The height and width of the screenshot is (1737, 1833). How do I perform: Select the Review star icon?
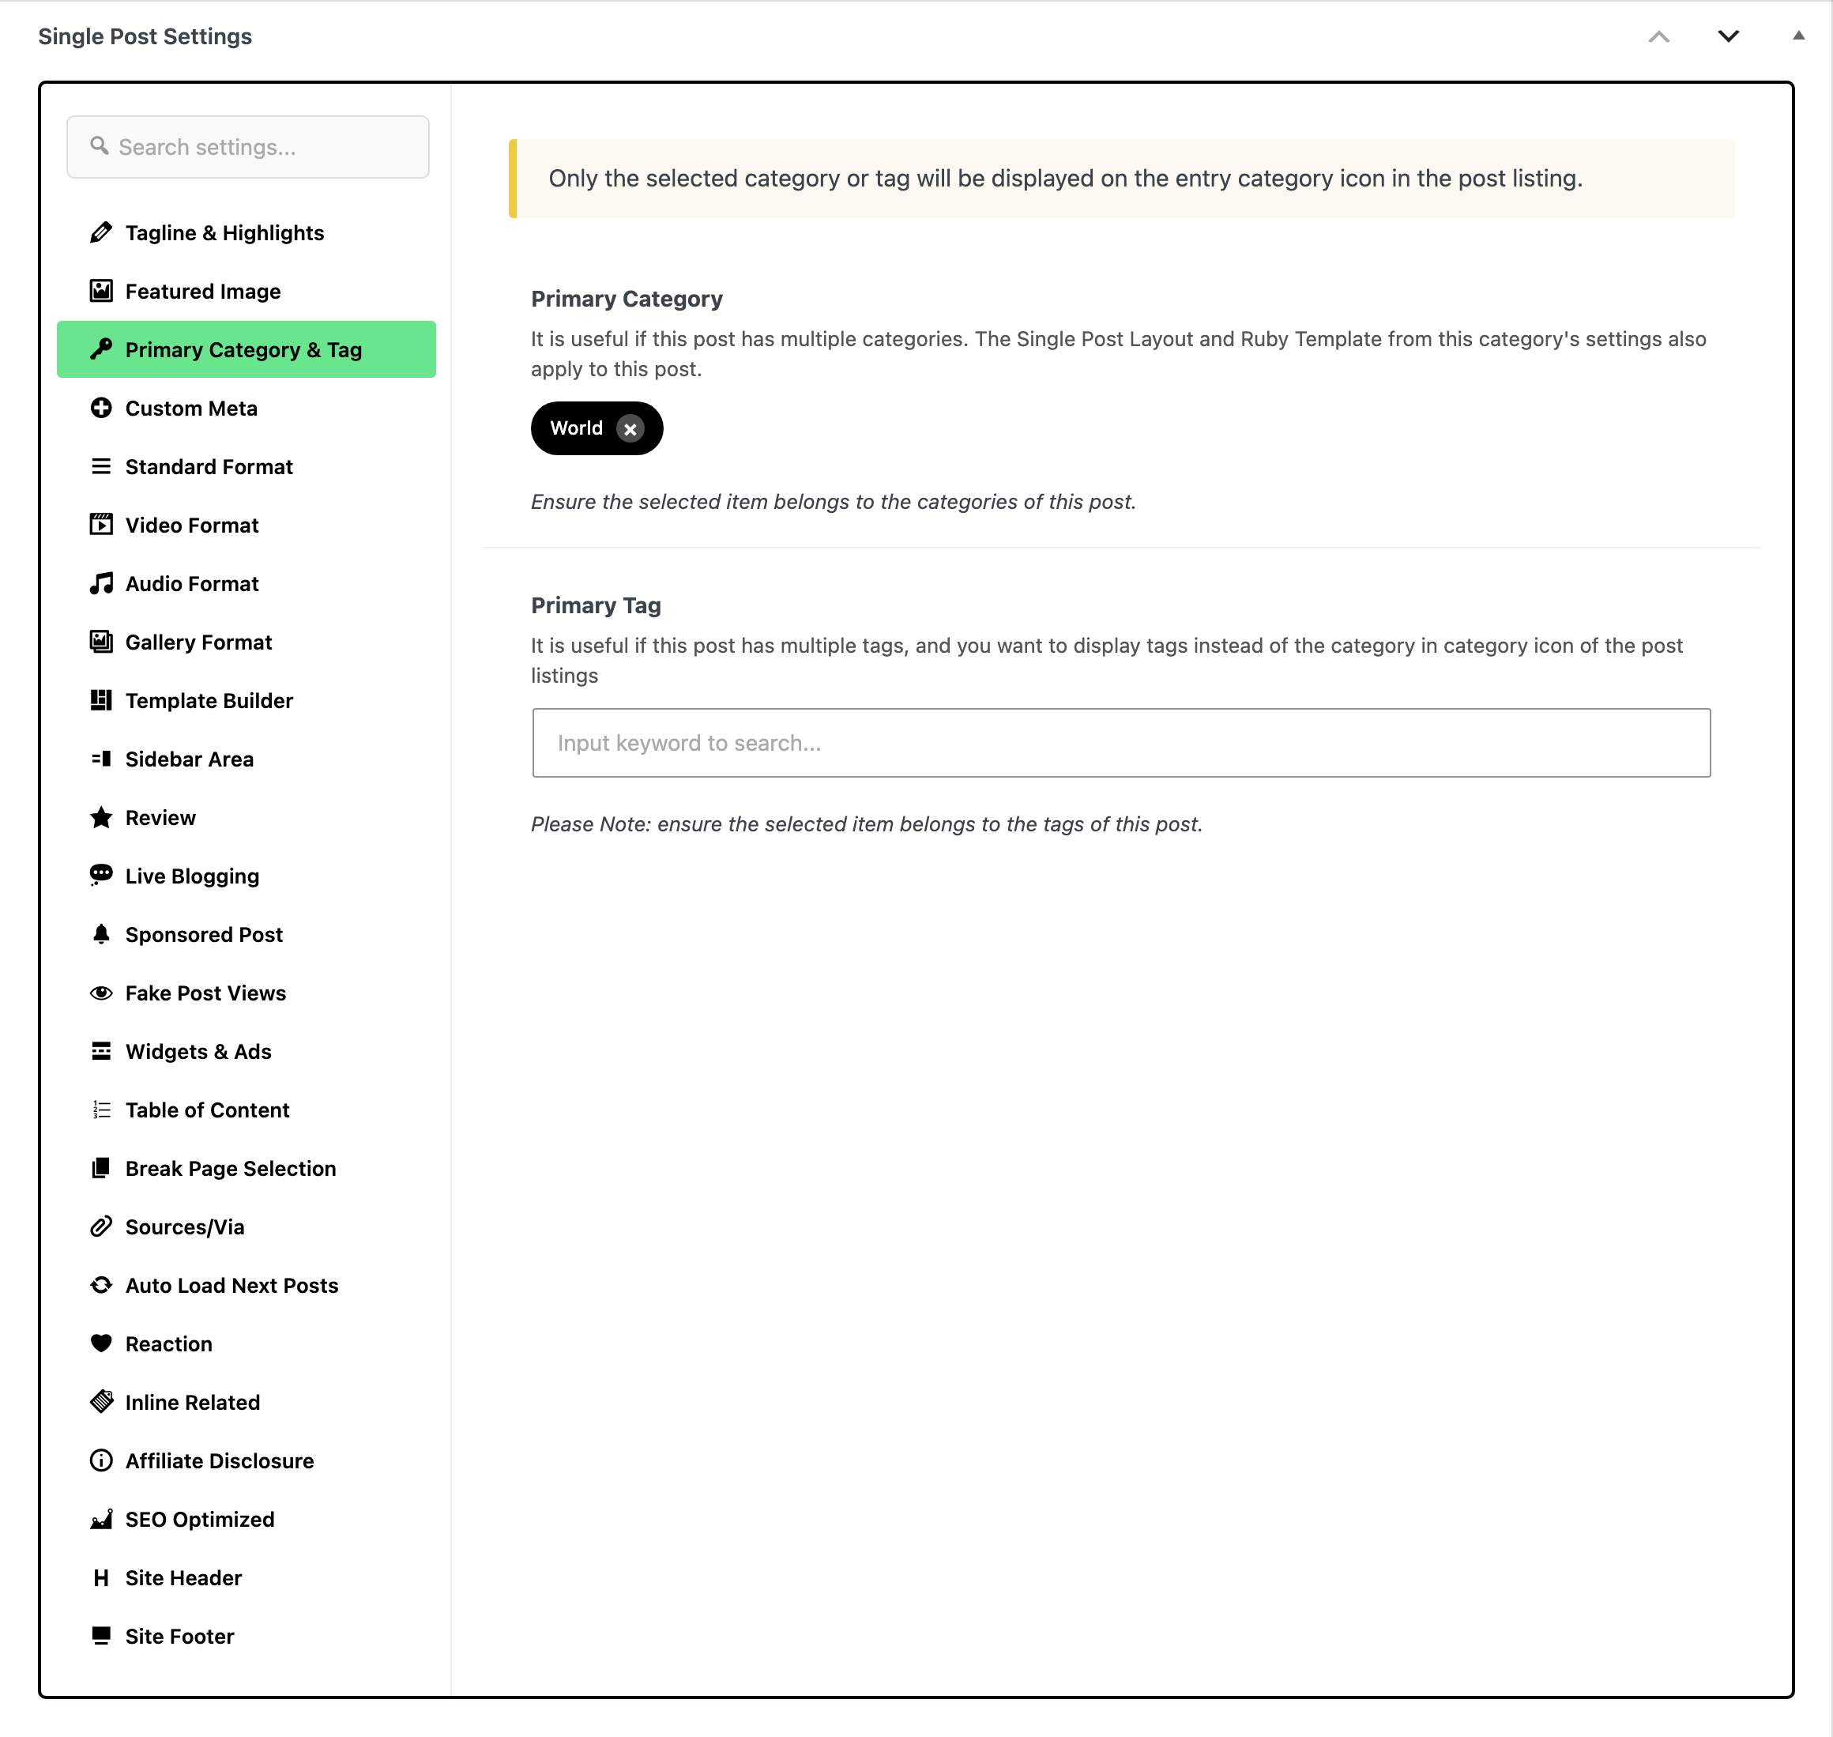[101, 818]
